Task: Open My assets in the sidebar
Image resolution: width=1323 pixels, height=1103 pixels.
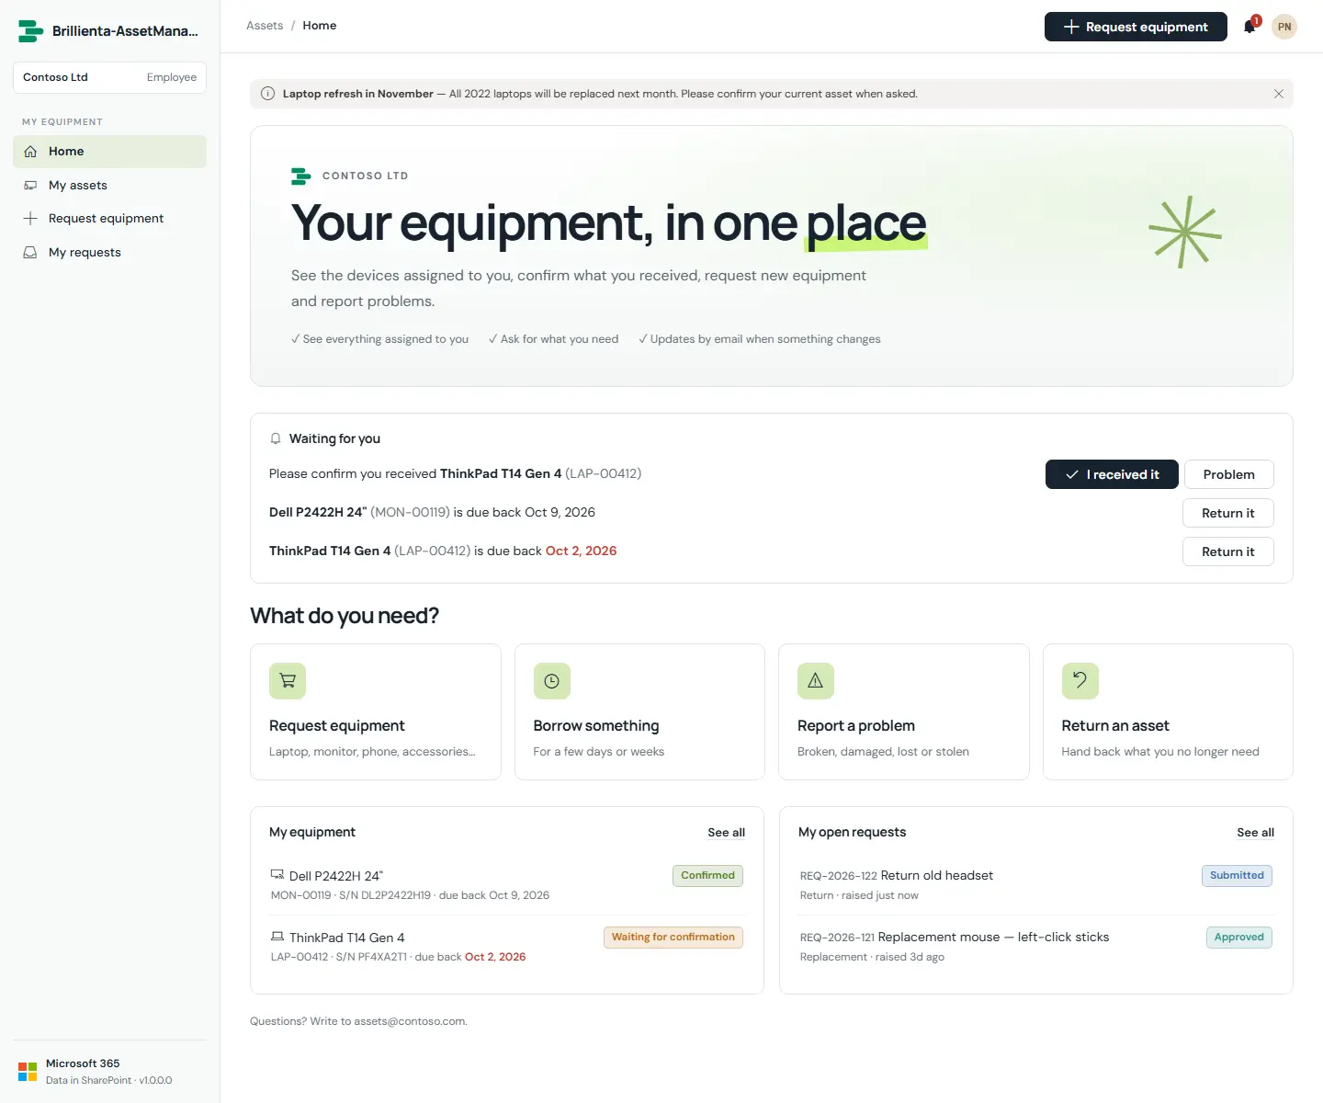Action: tap(109, 186)
